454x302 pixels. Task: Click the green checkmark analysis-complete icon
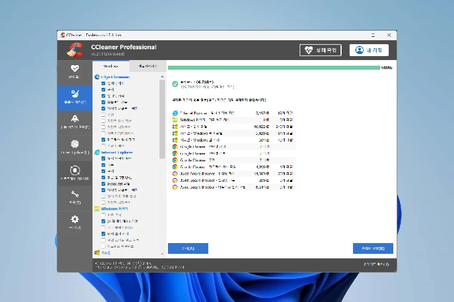click(x=175, y=84)
